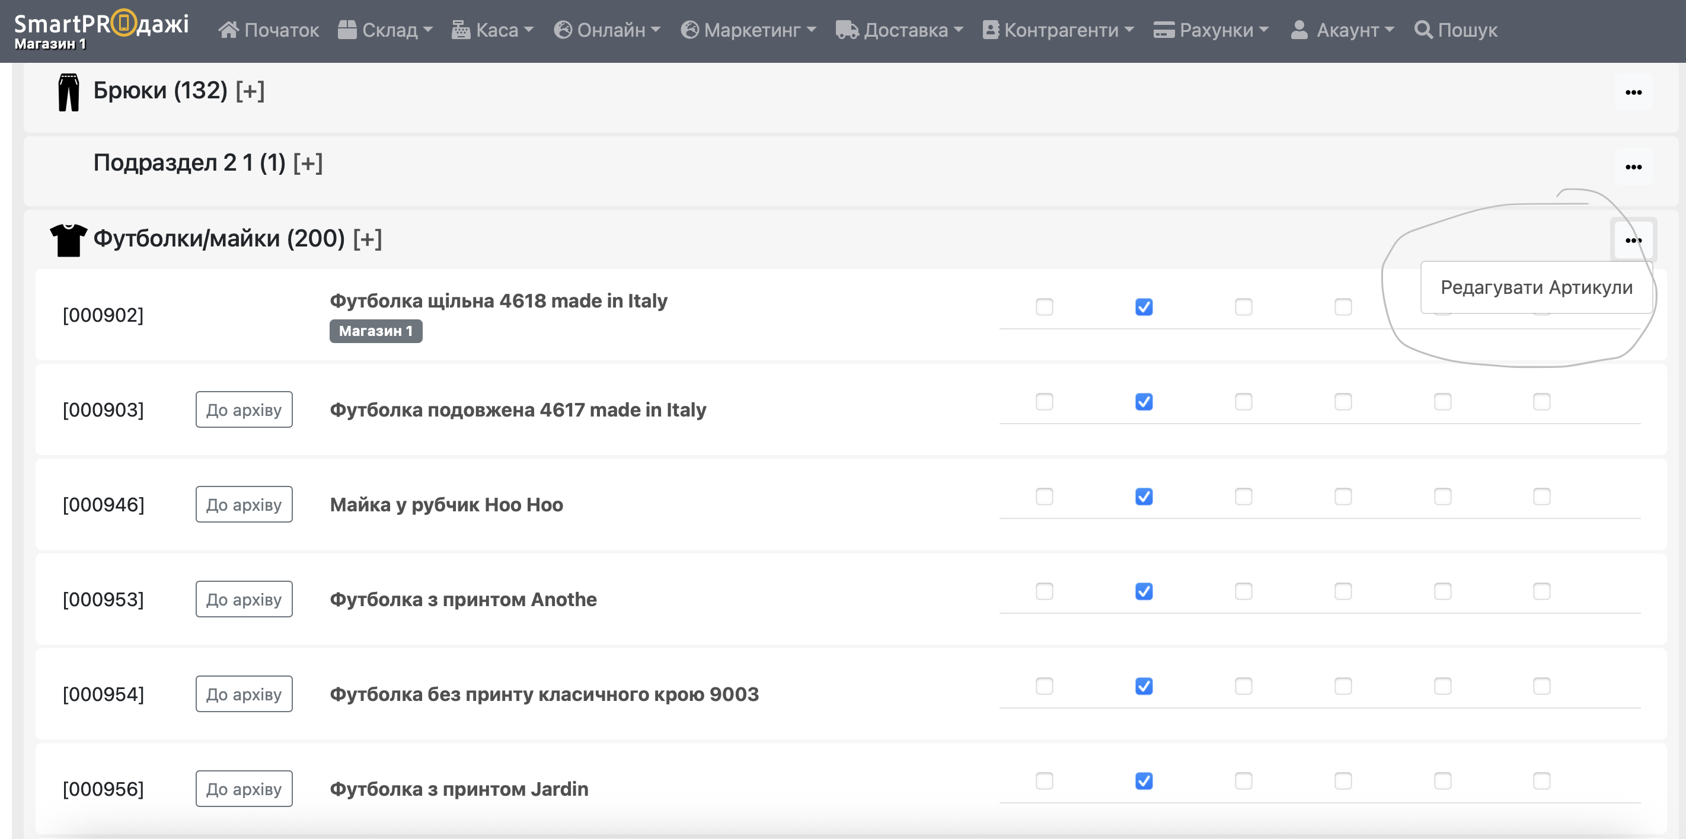Click the magnifier Пошук search icon
The width and height of the screenshot is (1686, 839).
(x=1423, y=30)
